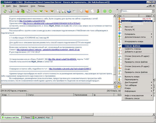Click the settings sheet toolbar icon
156x123 pixels.
(x=81, y=11)
